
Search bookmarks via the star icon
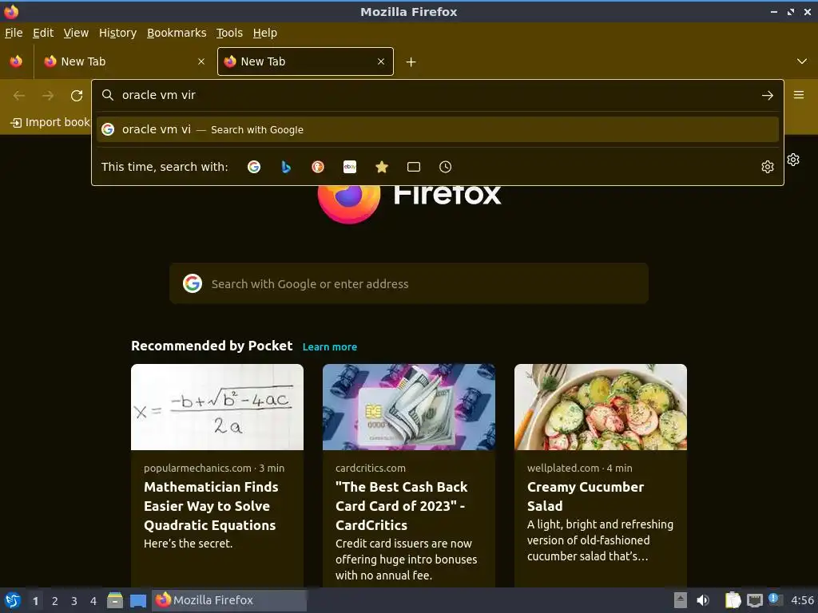tap(382, 167)
